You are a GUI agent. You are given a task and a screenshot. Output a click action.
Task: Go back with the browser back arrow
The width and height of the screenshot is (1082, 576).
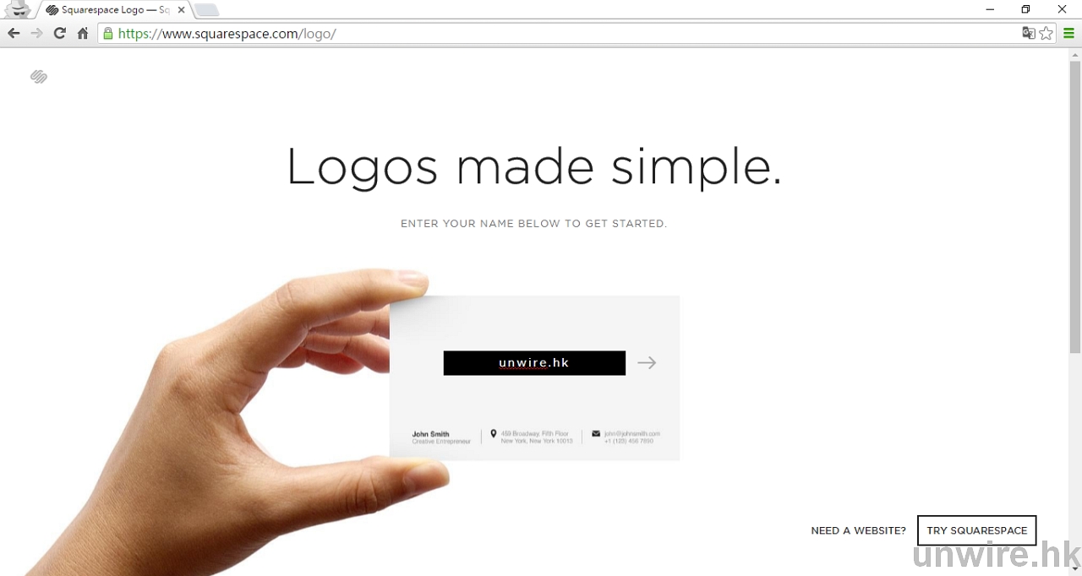pos(14,33)
